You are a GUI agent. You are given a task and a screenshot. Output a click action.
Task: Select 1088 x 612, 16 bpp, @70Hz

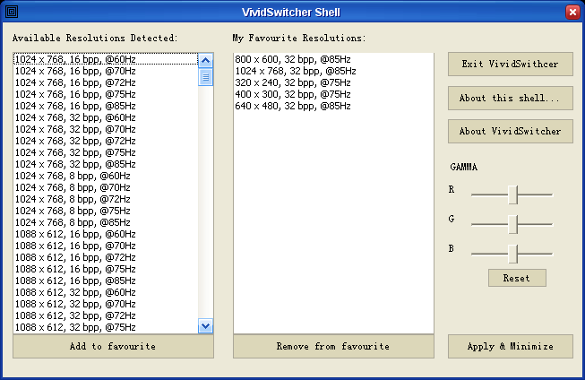(106, 246)
